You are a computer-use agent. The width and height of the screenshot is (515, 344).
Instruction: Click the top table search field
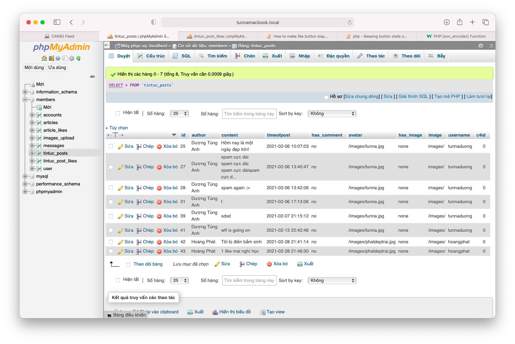(x=249, y=114)
